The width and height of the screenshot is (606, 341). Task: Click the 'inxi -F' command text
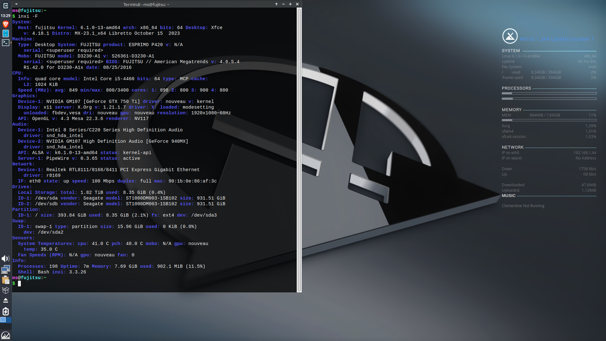coord(28,16)
